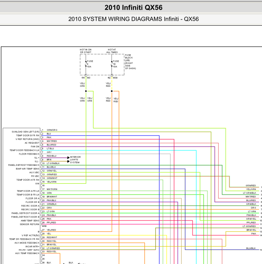Click the '2010 SYSTEM WIRING DIAGRAMS Infiniti - QX56' subtitle
Viewport: 262px width, 264px height.
click(134, 19)
